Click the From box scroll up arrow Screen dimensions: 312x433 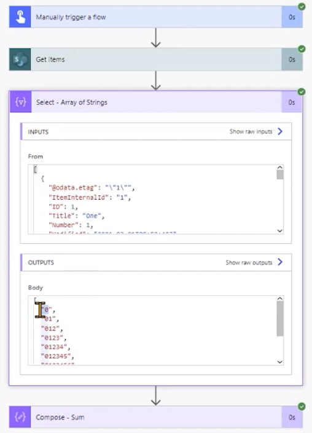pos(279,167)
